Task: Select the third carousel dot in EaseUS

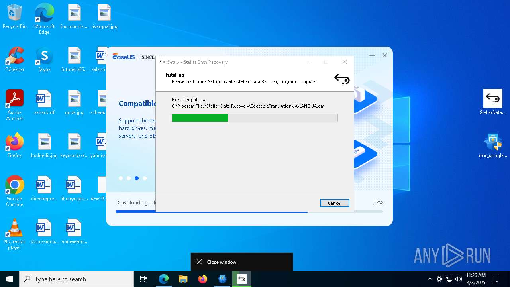Action: pos(137,178)
